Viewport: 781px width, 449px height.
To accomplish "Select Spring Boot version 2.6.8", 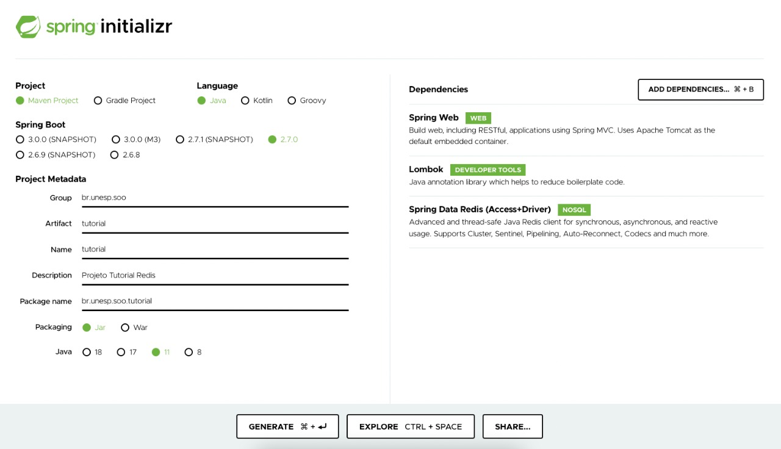I will 125,155.
